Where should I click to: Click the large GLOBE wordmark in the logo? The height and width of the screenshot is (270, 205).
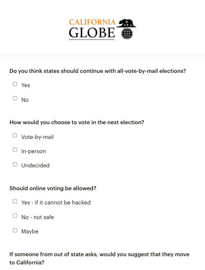tap(92, 33)
